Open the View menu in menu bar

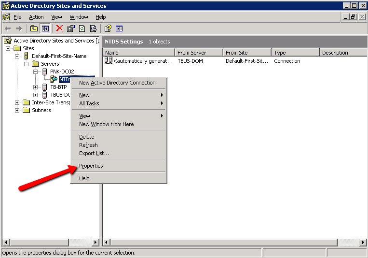click(56, 17)
